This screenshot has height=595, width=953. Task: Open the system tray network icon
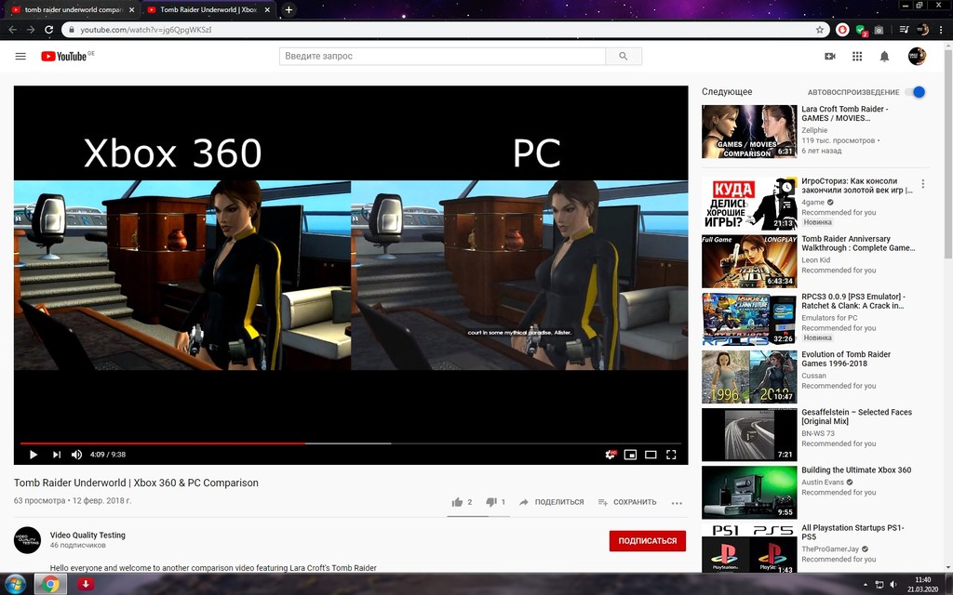(x=879, y=584)
